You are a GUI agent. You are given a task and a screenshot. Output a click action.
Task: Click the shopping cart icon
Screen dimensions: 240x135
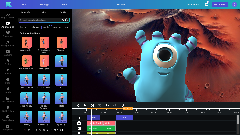coord(206,4)
